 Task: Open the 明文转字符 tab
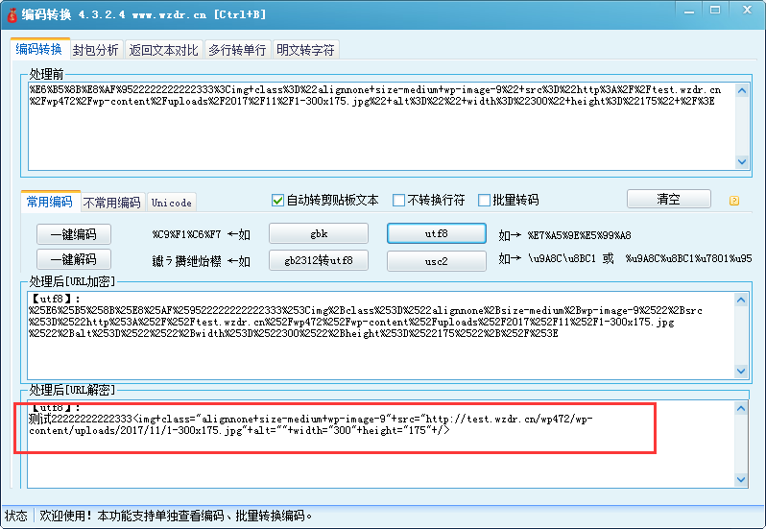pyautogui.click(x=305, y=50)
